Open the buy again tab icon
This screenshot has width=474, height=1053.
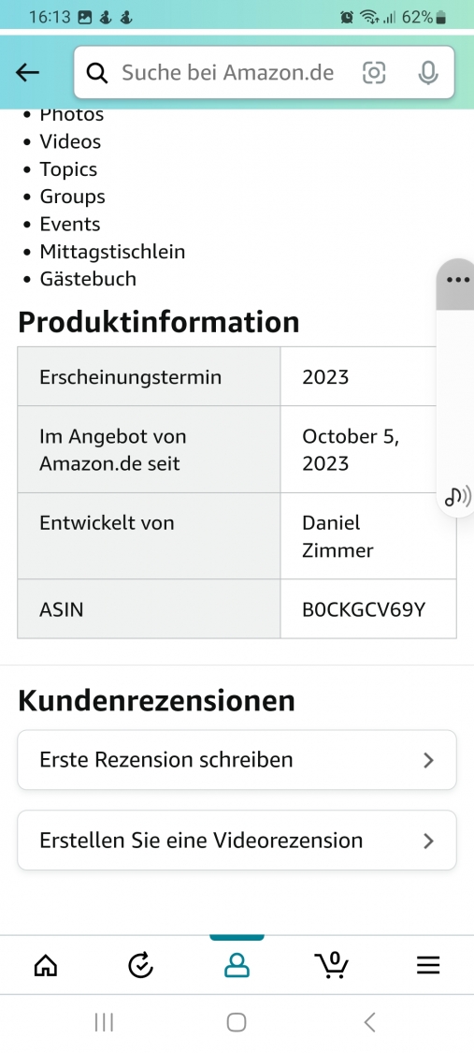coord(141,966)
